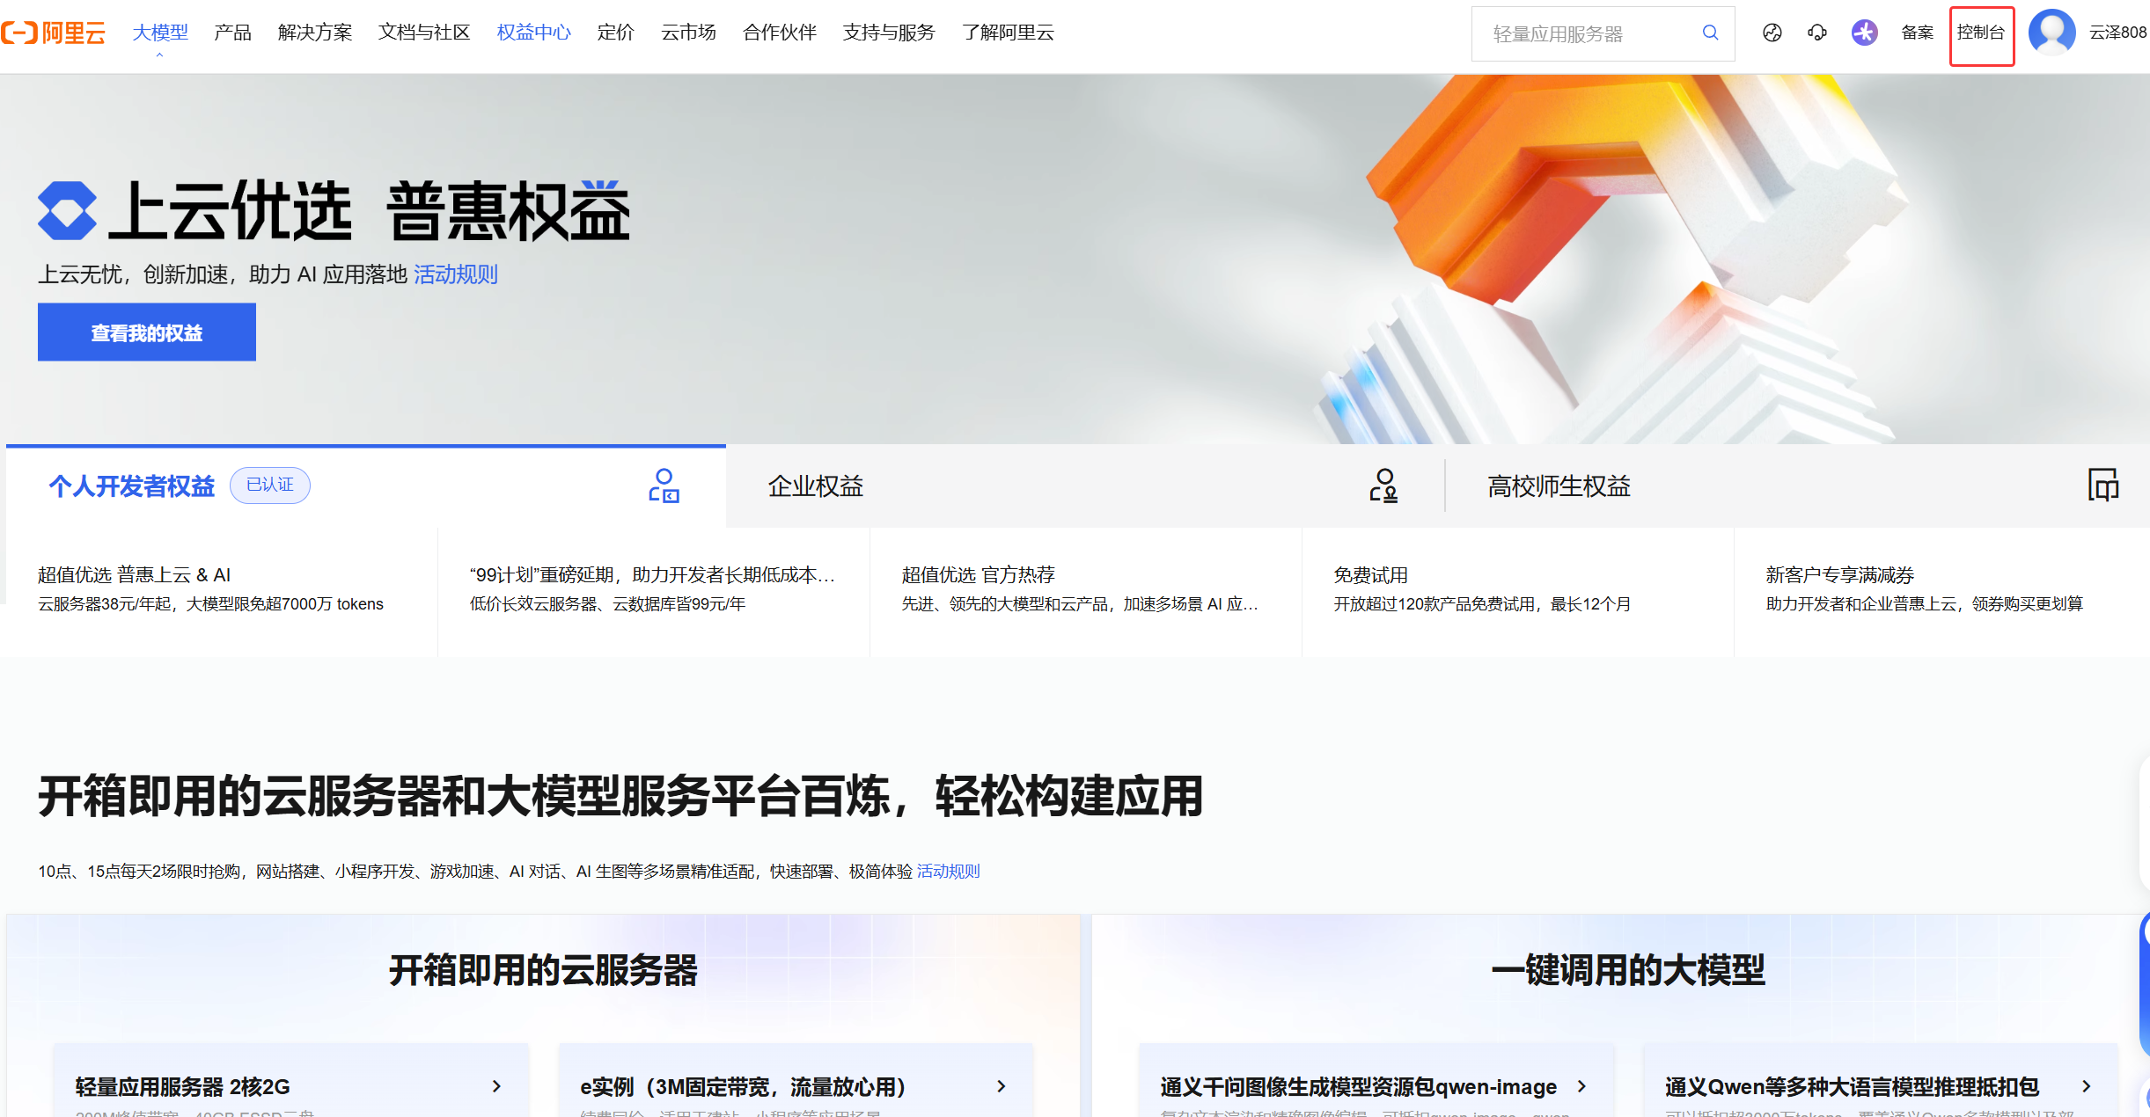Open the purple AI assistant icon

[x=1864, y=33]
